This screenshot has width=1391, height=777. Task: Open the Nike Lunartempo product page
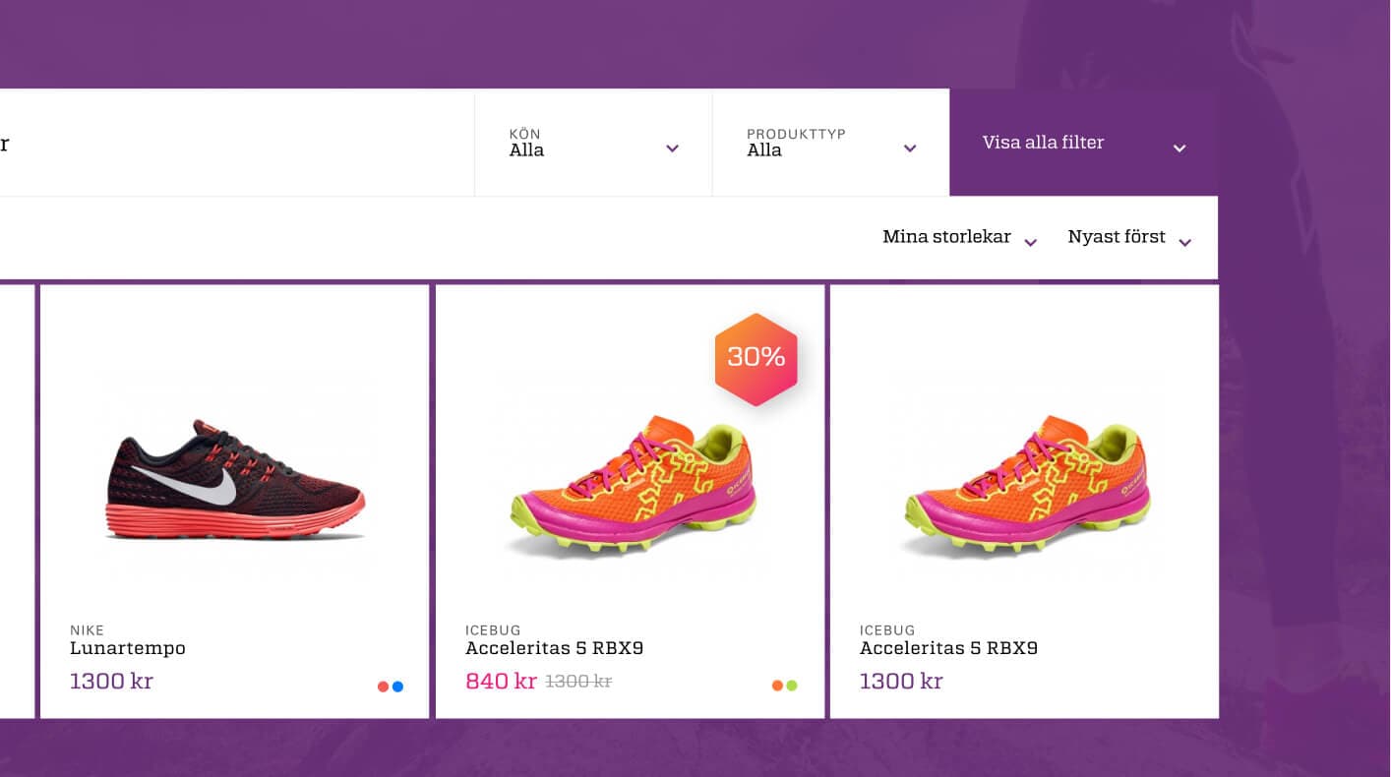tap(127, 648)
